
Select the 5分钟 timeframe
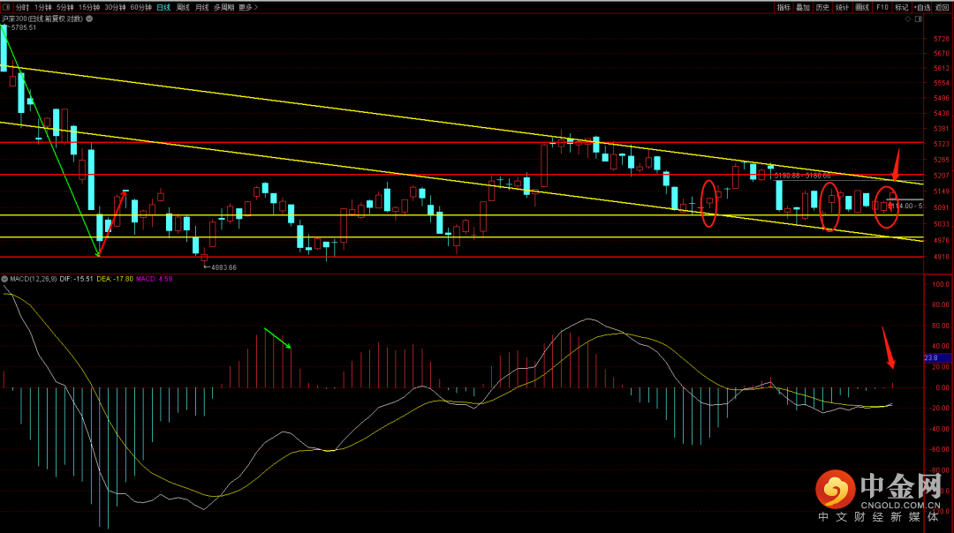click(65, 7)
